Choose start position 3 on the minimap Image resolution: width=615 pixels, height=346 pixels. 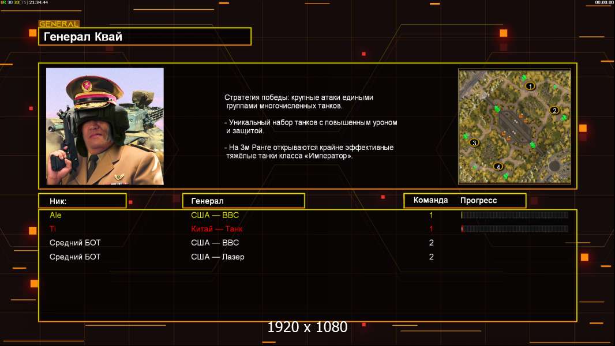474,142
